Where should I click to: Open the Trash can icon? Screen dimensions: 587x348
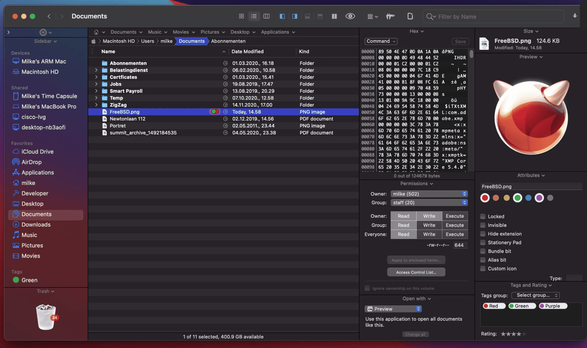pyautogui.click(x=47, y=317)
